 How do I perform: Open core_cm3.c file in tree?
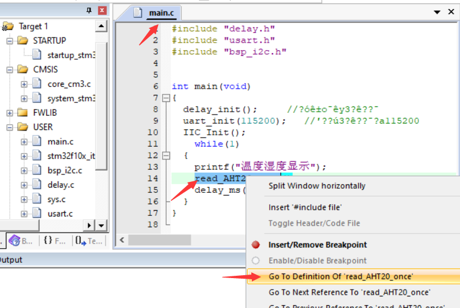69,84
